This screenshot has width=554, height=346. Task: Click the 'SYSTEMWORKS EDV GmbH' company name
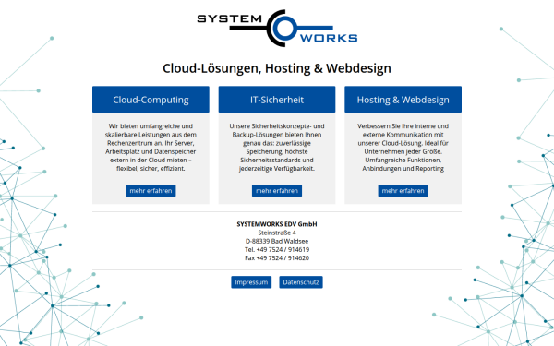(x=277, y=224)
